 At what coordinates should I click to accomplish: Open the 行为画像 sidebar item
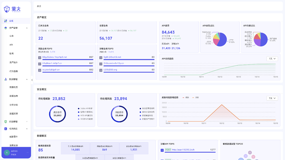pos(14,71)
